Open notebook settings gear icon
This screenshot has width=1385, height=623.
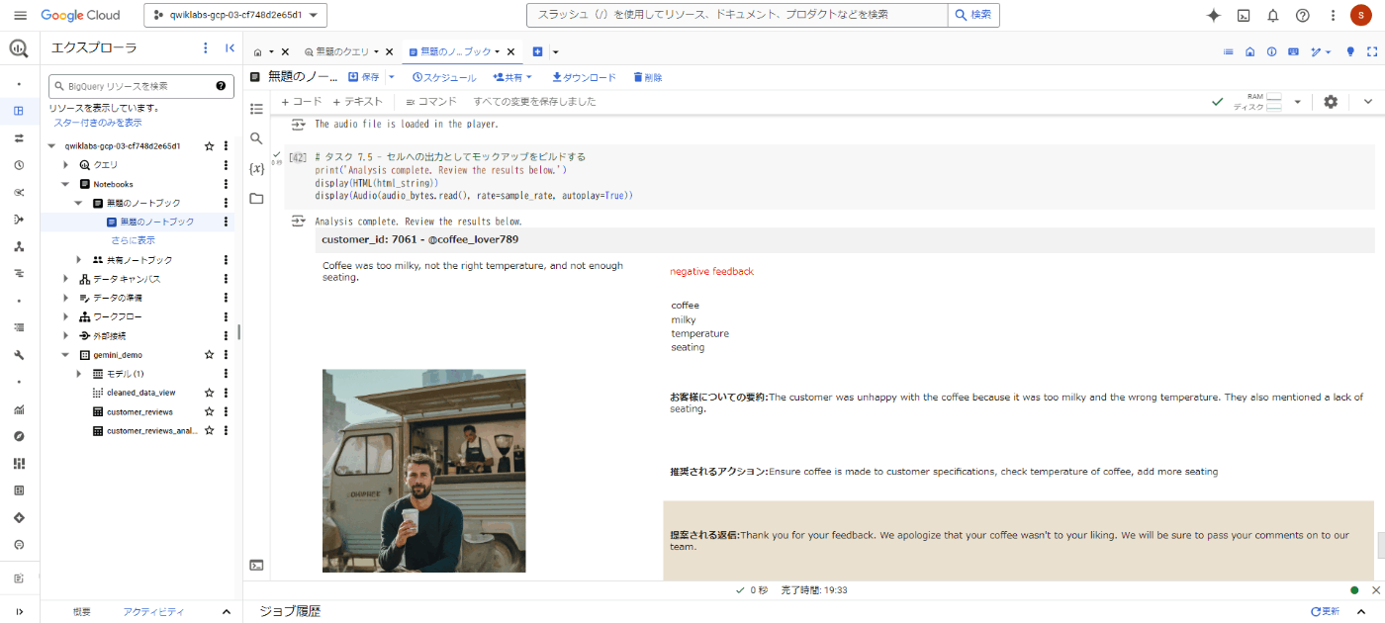click(1331, 102)
